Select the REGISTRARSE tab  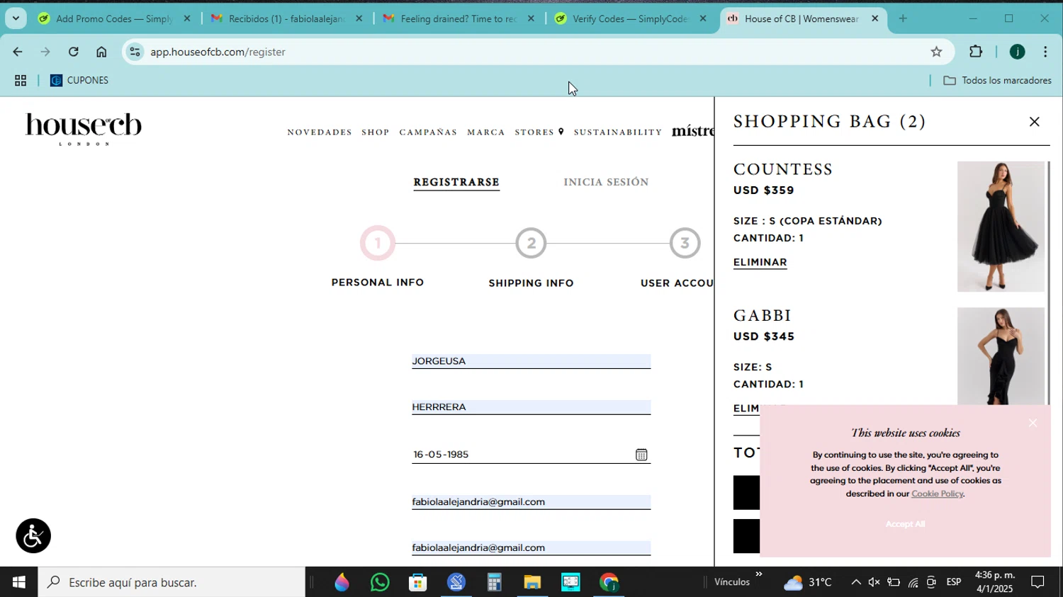[456, 182]
